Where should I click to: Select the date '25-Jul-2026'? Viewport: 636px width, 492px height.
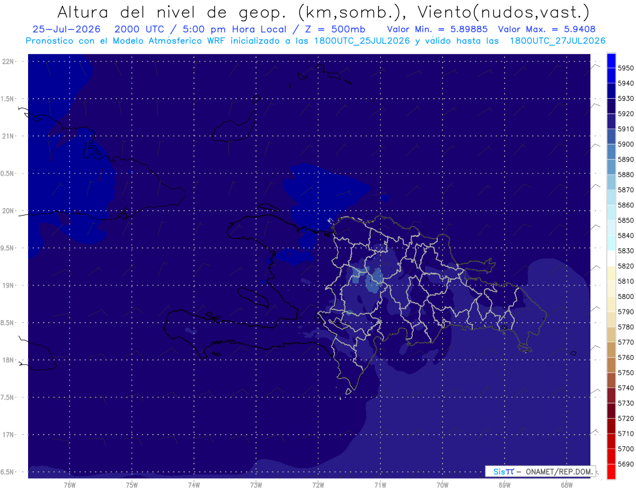67,29
